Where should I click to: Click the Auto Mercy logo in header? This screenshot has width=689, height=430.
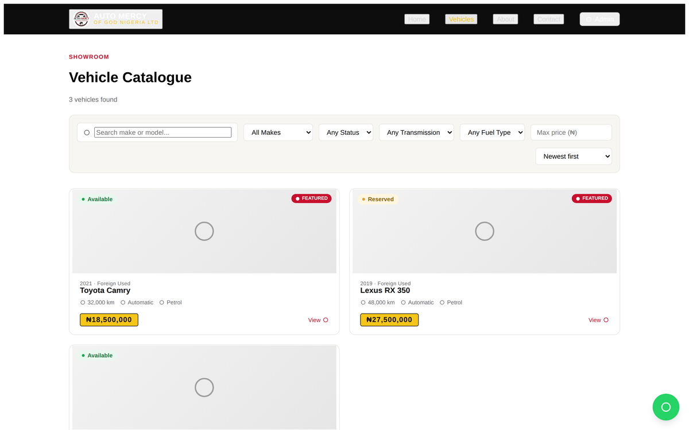pos(115,19)
